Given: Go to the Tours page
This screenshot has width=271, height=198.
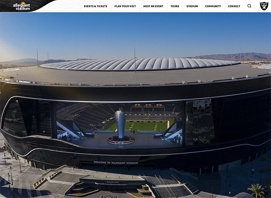Looking at the screenshot, I should click(175, 6).
